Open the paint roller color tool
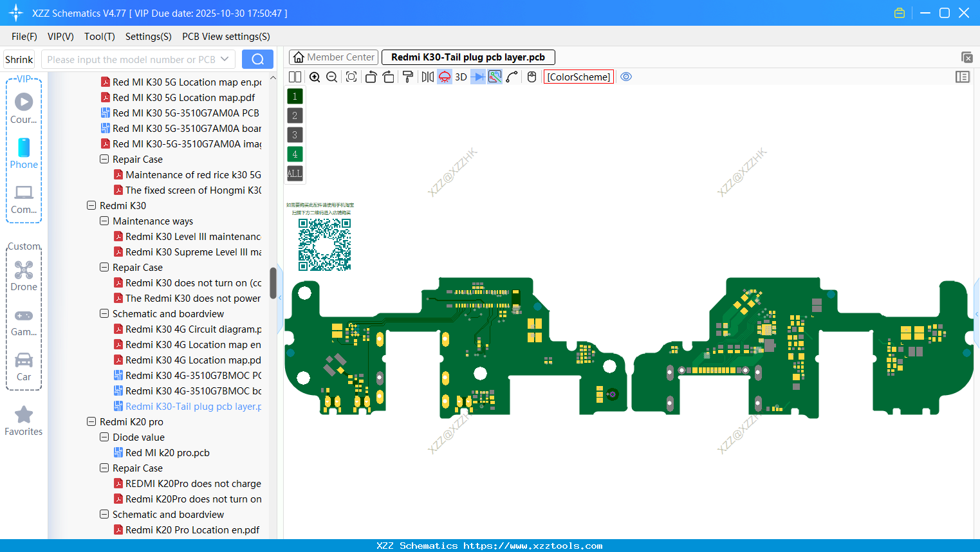 click(x=408, y=77)
